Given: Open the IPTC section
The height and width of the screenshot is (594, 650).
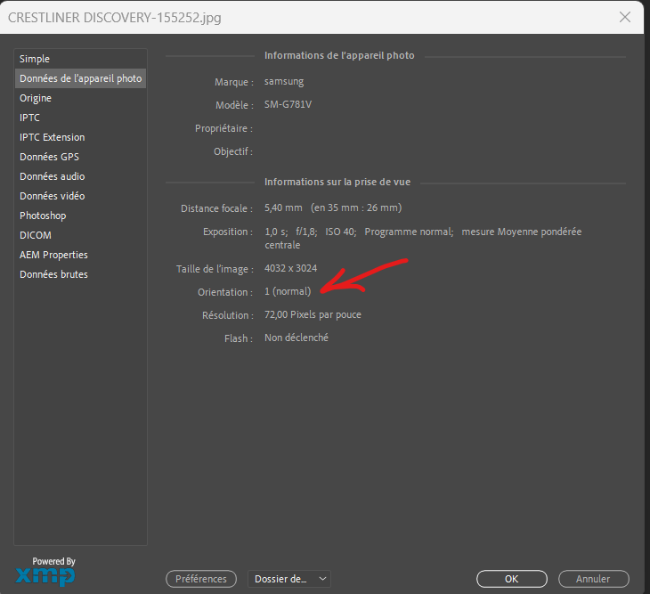Looking at the screenshot, I should 80,118.
